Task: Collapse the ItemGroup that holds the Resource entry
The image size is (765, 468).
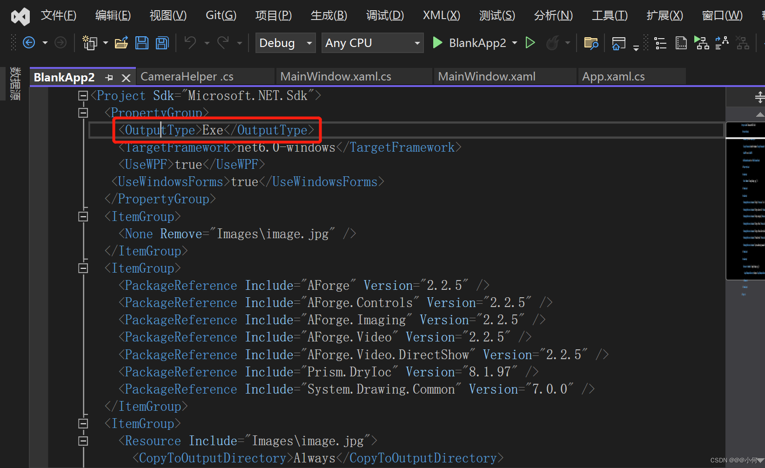Action: (x=83, y=424)
